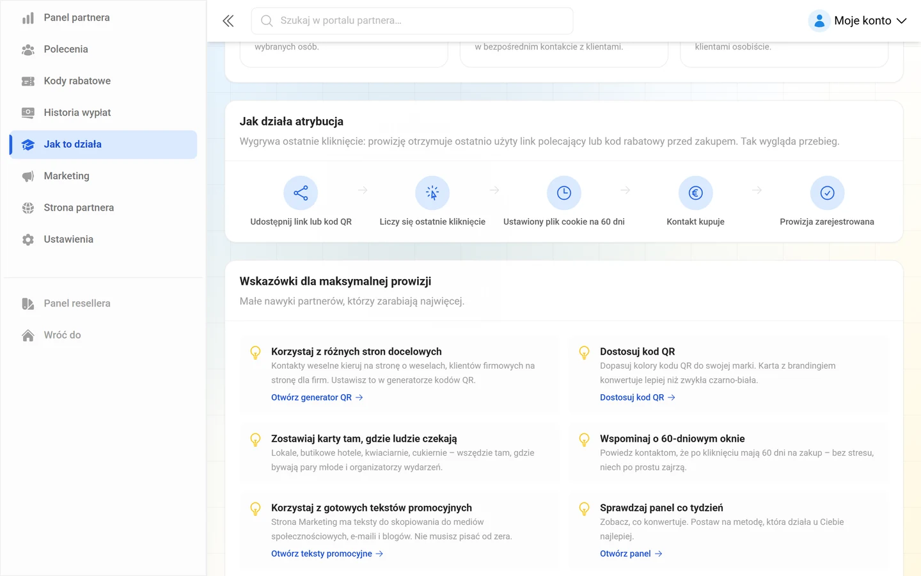This screenshot has height=576, width=921.
Task: Click the Wskazówki dla maksymalnej prowizji heading
Action: pyautogui.click(x=336, y=282)
